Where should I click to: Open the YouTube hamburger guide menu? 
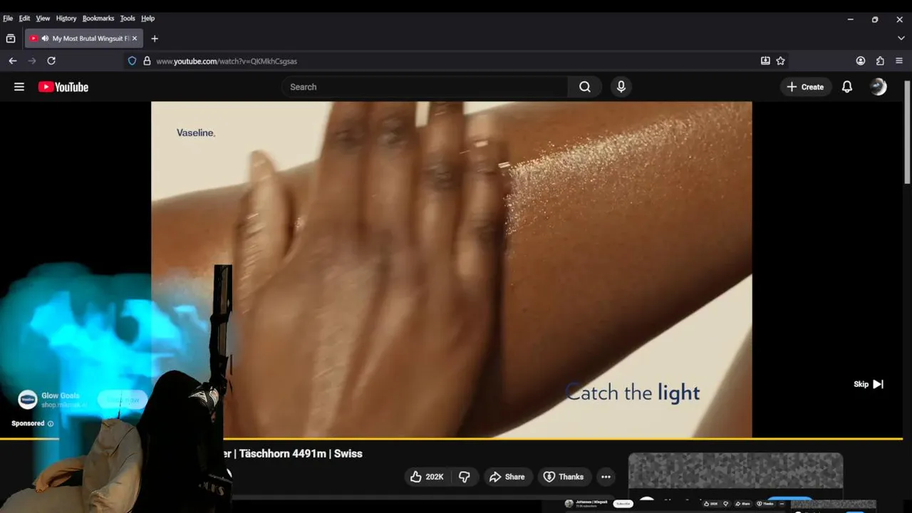point(19,87)
